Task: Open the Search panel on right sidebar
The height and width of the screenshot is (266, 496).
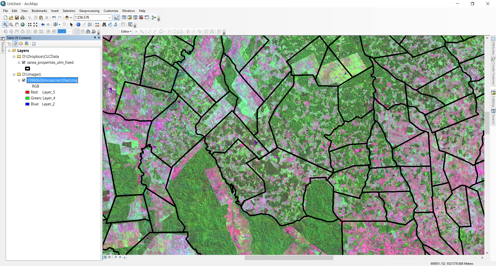Action: click(x=494, y=116)
